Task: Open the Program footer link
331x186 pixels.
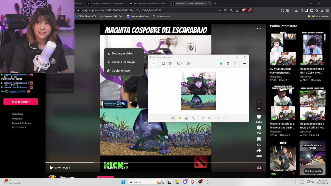Action: [x=17, y=119]
